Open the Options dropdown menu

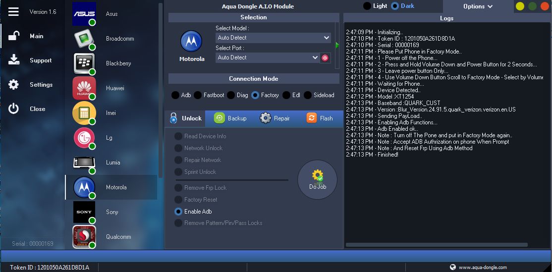pos(478,6)
